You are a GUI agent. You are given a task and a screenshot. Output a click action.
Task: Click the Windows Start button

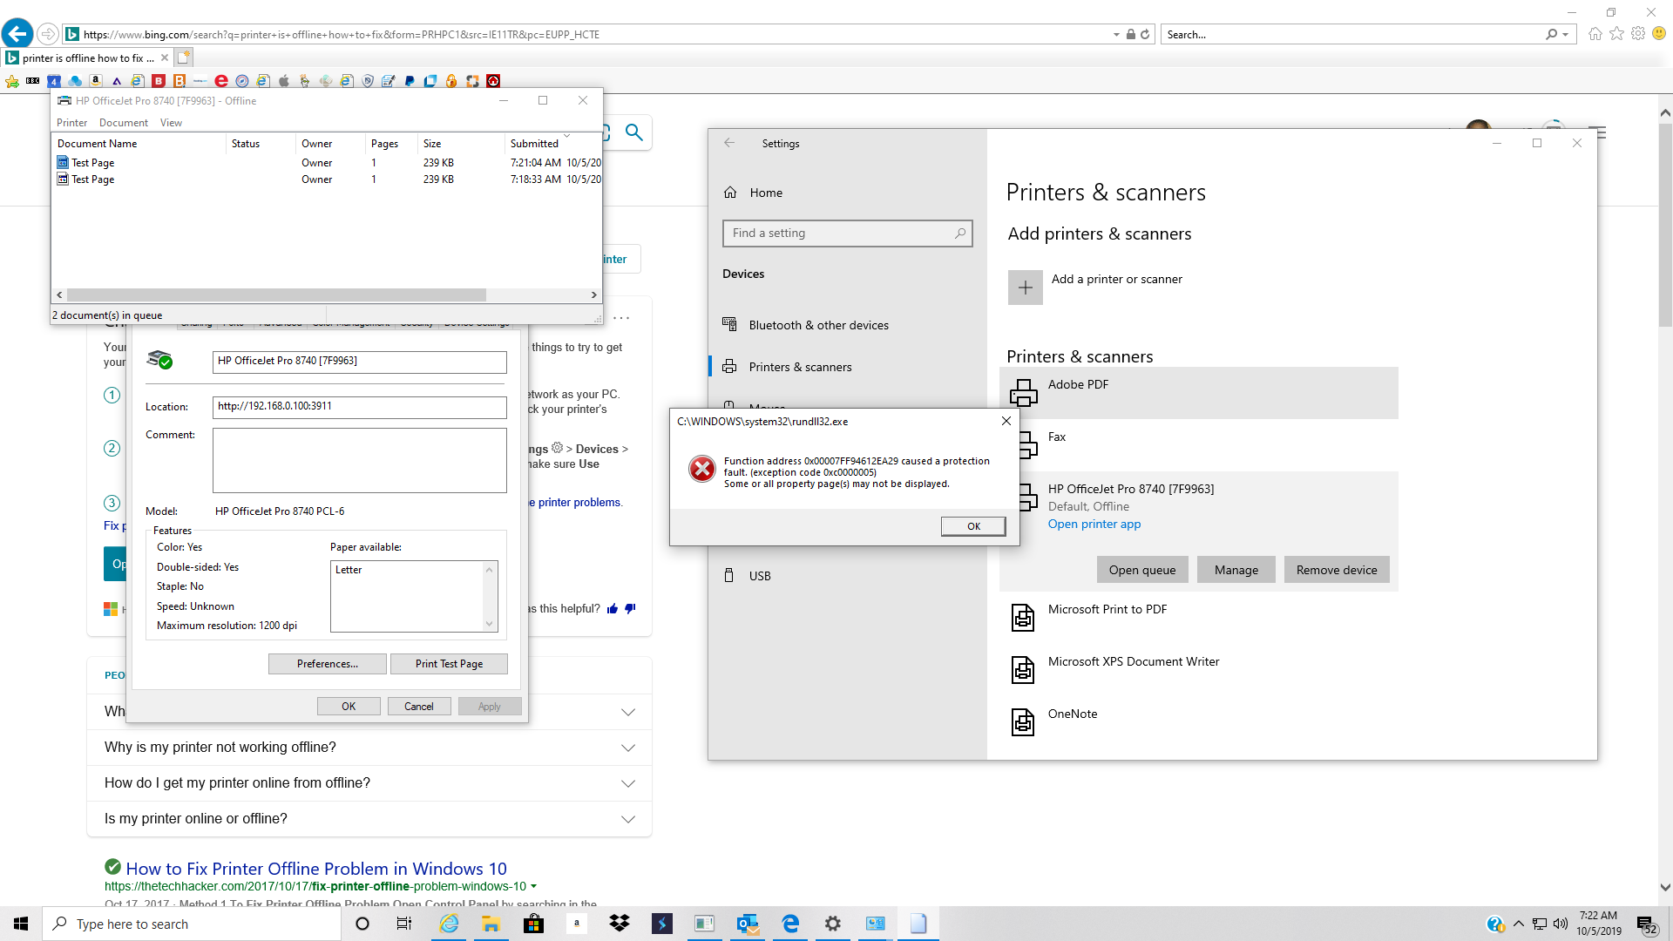point(21,924)
